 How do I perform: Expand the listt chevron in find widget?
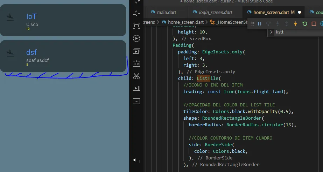click(x=271, y=32)
